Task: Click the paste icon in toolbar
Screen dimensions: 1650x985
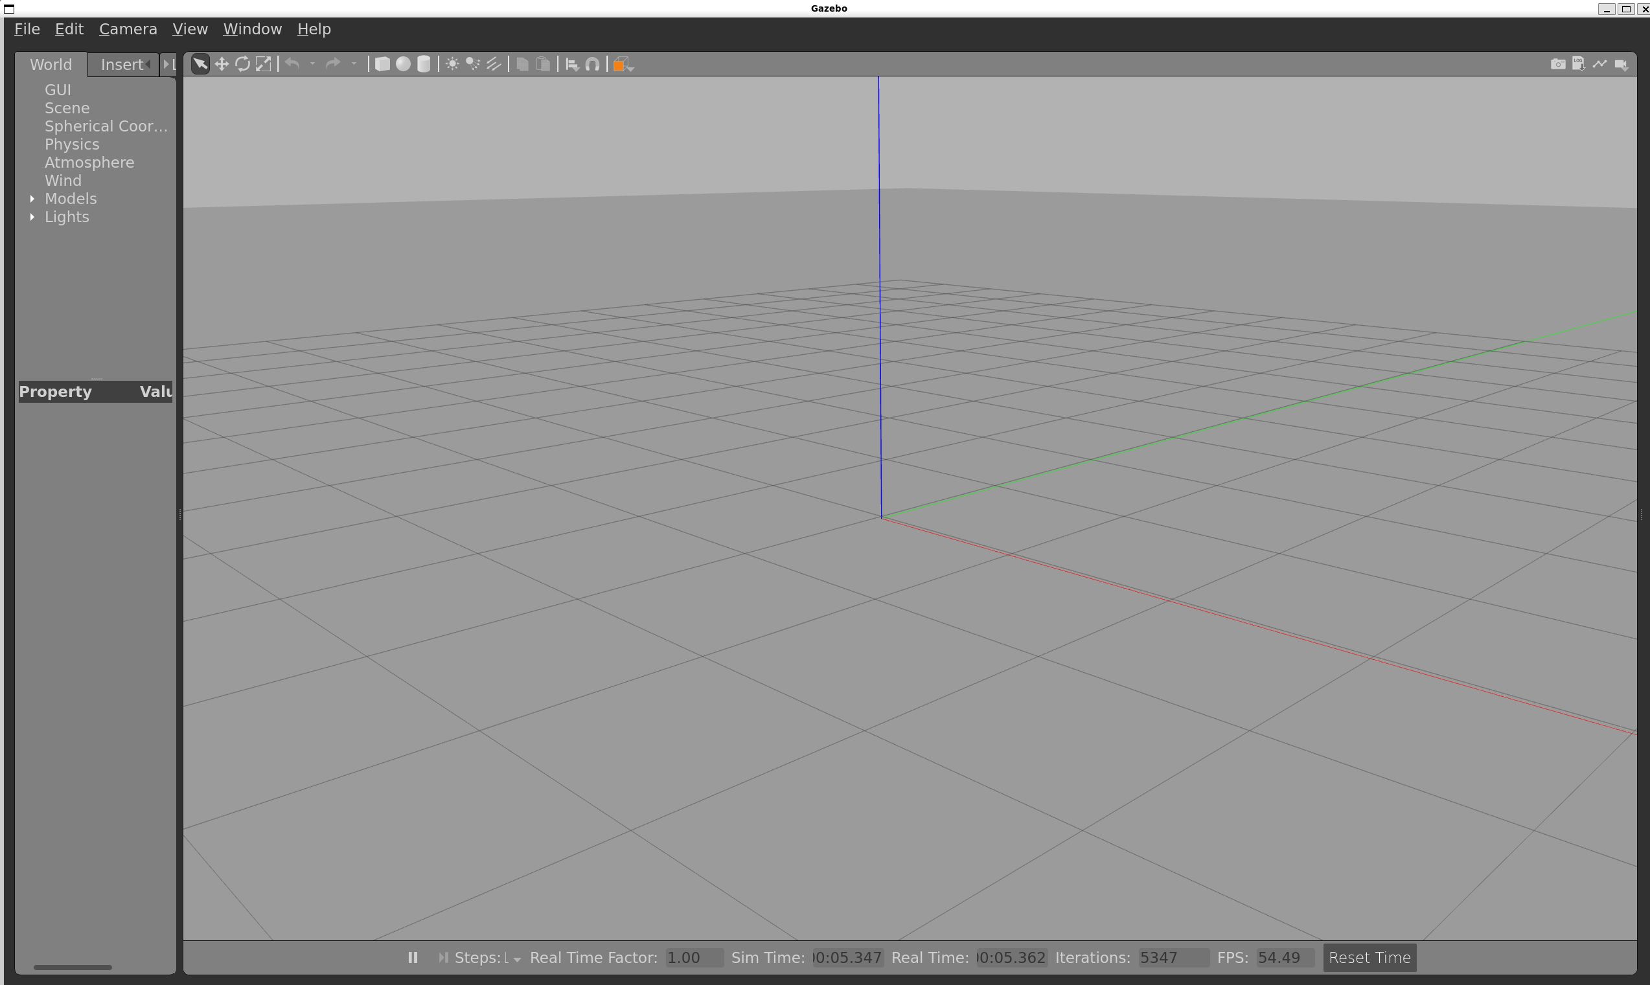Action: click(543, 64)
